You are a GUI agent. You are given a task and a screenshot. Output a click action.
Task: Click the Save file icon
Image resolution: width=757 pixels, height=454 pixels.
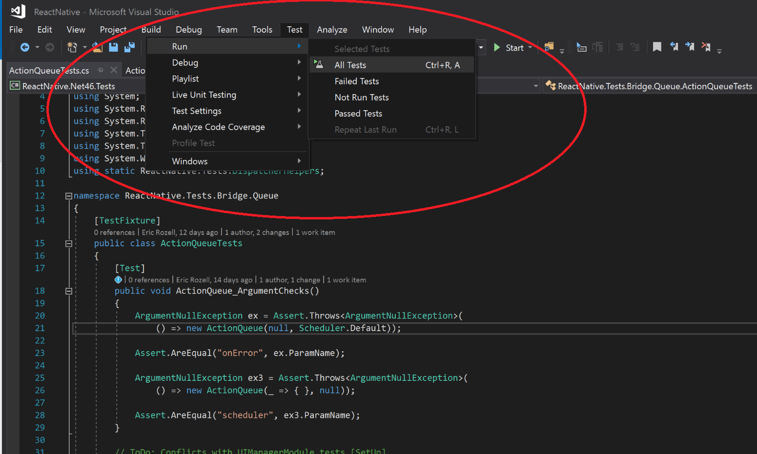click(113, 47)
